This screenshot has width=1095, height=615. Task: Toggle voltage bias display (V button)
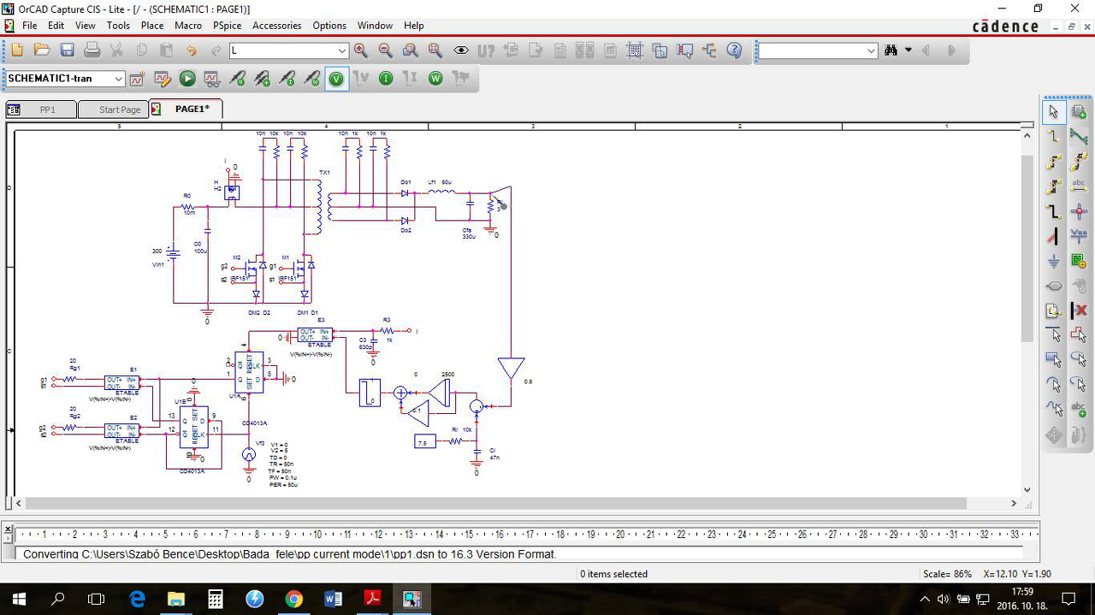click(337, 79)
